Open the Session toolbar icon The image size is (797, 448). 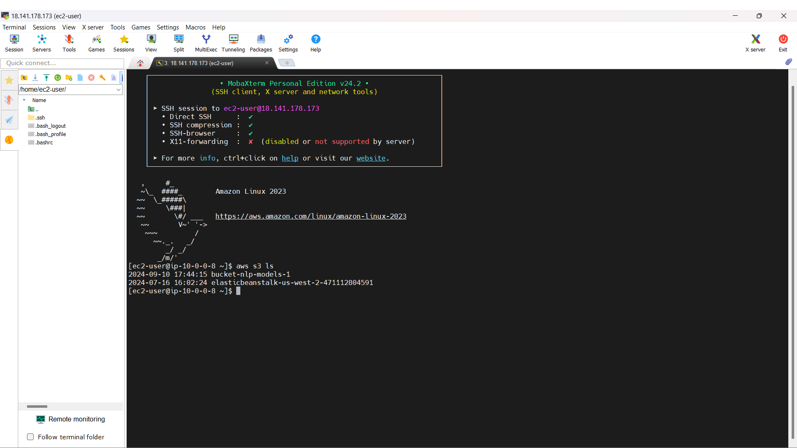point(14,43)
